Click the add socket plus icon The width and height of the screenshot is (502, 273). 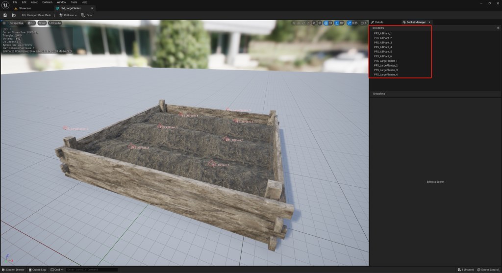(x=498, y=28)
